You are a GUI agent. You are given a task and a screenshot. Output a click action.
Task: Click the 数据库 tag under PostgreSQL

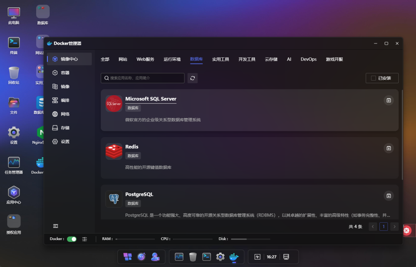(x=133, y=203)
